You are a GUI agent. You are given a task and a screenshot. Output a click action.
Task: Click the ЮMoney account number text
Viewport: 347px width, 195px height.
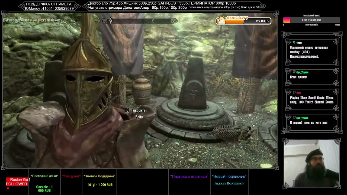coord(49,8)
